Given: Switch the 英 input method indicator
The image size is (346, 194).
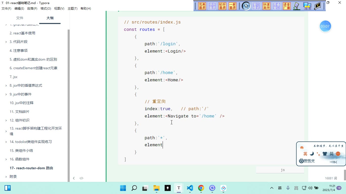Looking at the screenshot, I should [x=296, y=188].
